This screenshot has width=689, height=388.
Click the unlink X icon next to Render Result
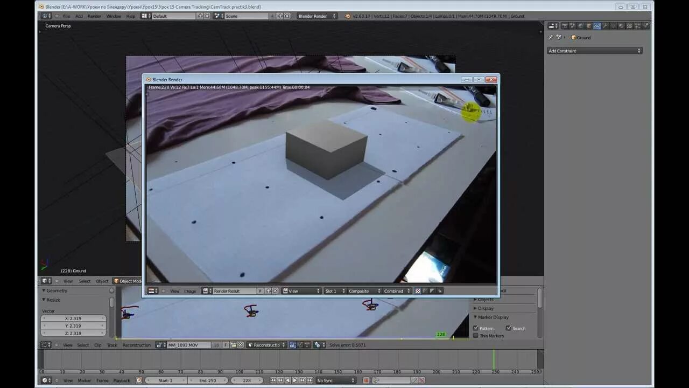coord(275,290)
